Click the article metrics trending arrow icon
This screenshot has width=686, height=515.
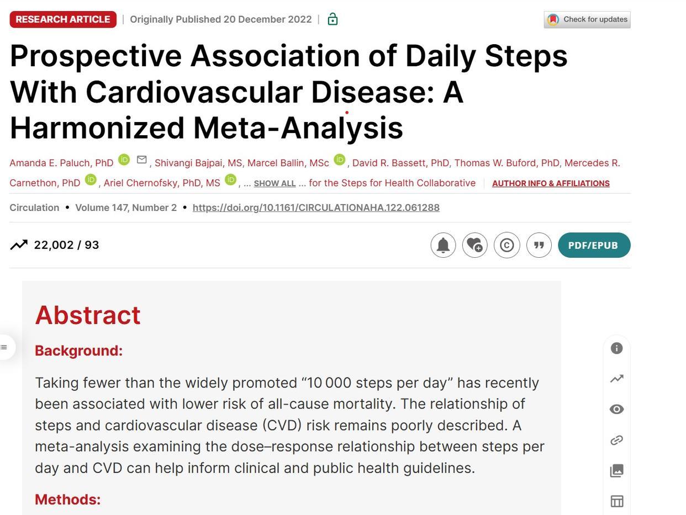19,245
